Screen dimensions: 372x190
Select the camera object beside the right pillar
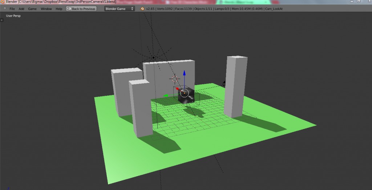point(224,83)
